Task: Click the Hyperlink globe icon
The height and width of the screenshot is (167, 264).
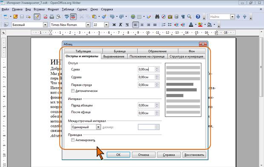Action: [x=133, y=17]
